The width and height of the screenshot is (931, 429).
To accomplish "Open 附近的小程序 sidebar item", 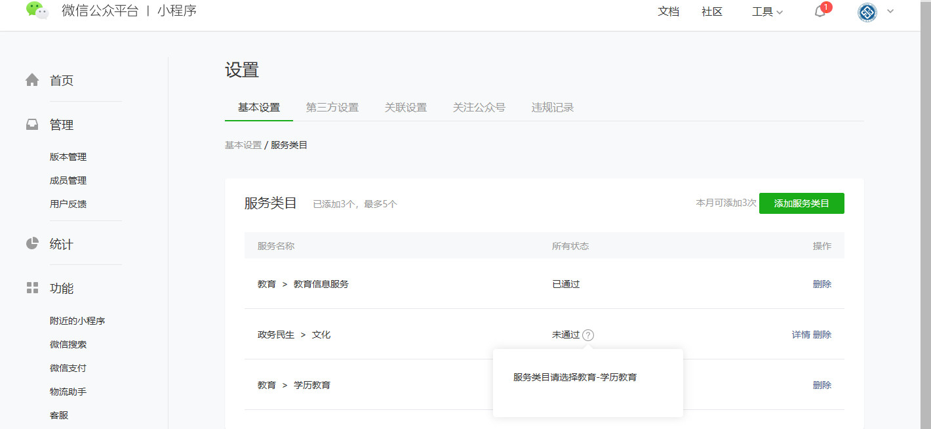I will point(77,321).
